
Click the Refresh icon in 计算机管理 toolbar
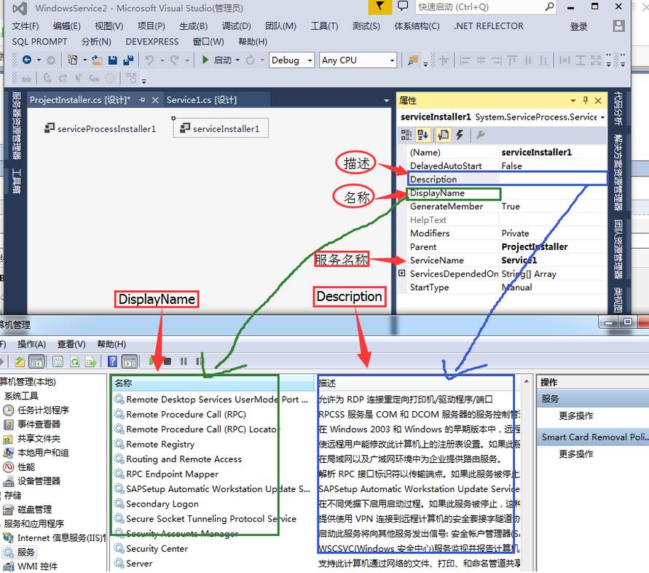[x=75, y=362]
